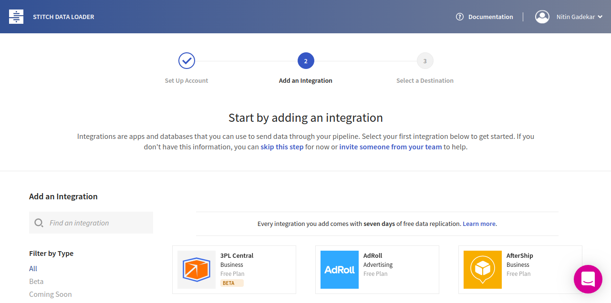Click the Add an Integration sidebar heading
This screenshot has width=611, height=303.
point(63,196)
